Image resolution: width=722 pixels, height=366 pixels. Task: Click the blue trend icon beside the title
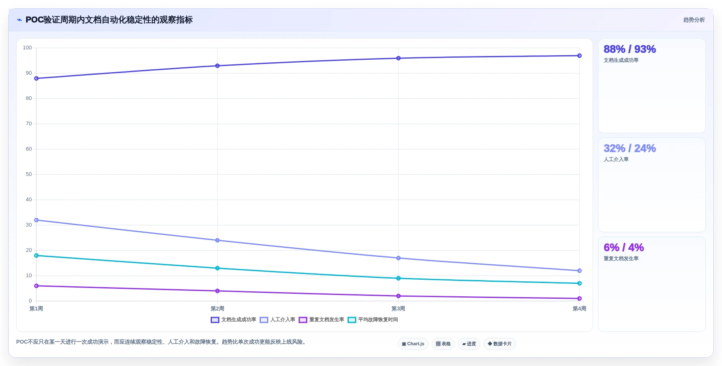pos(19,20)
